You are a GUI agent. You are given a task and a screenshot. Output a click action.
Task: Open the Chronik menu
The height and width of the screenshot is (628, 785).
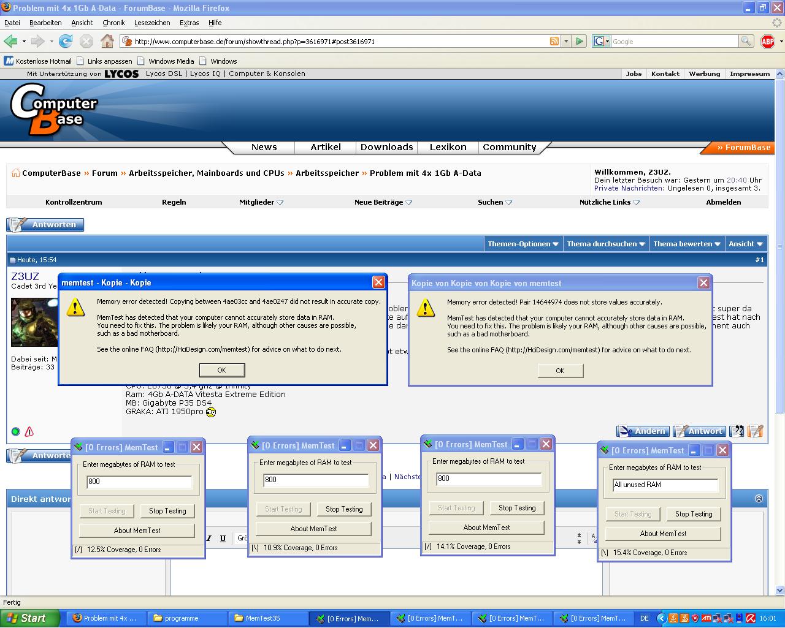tap(113, 23)
